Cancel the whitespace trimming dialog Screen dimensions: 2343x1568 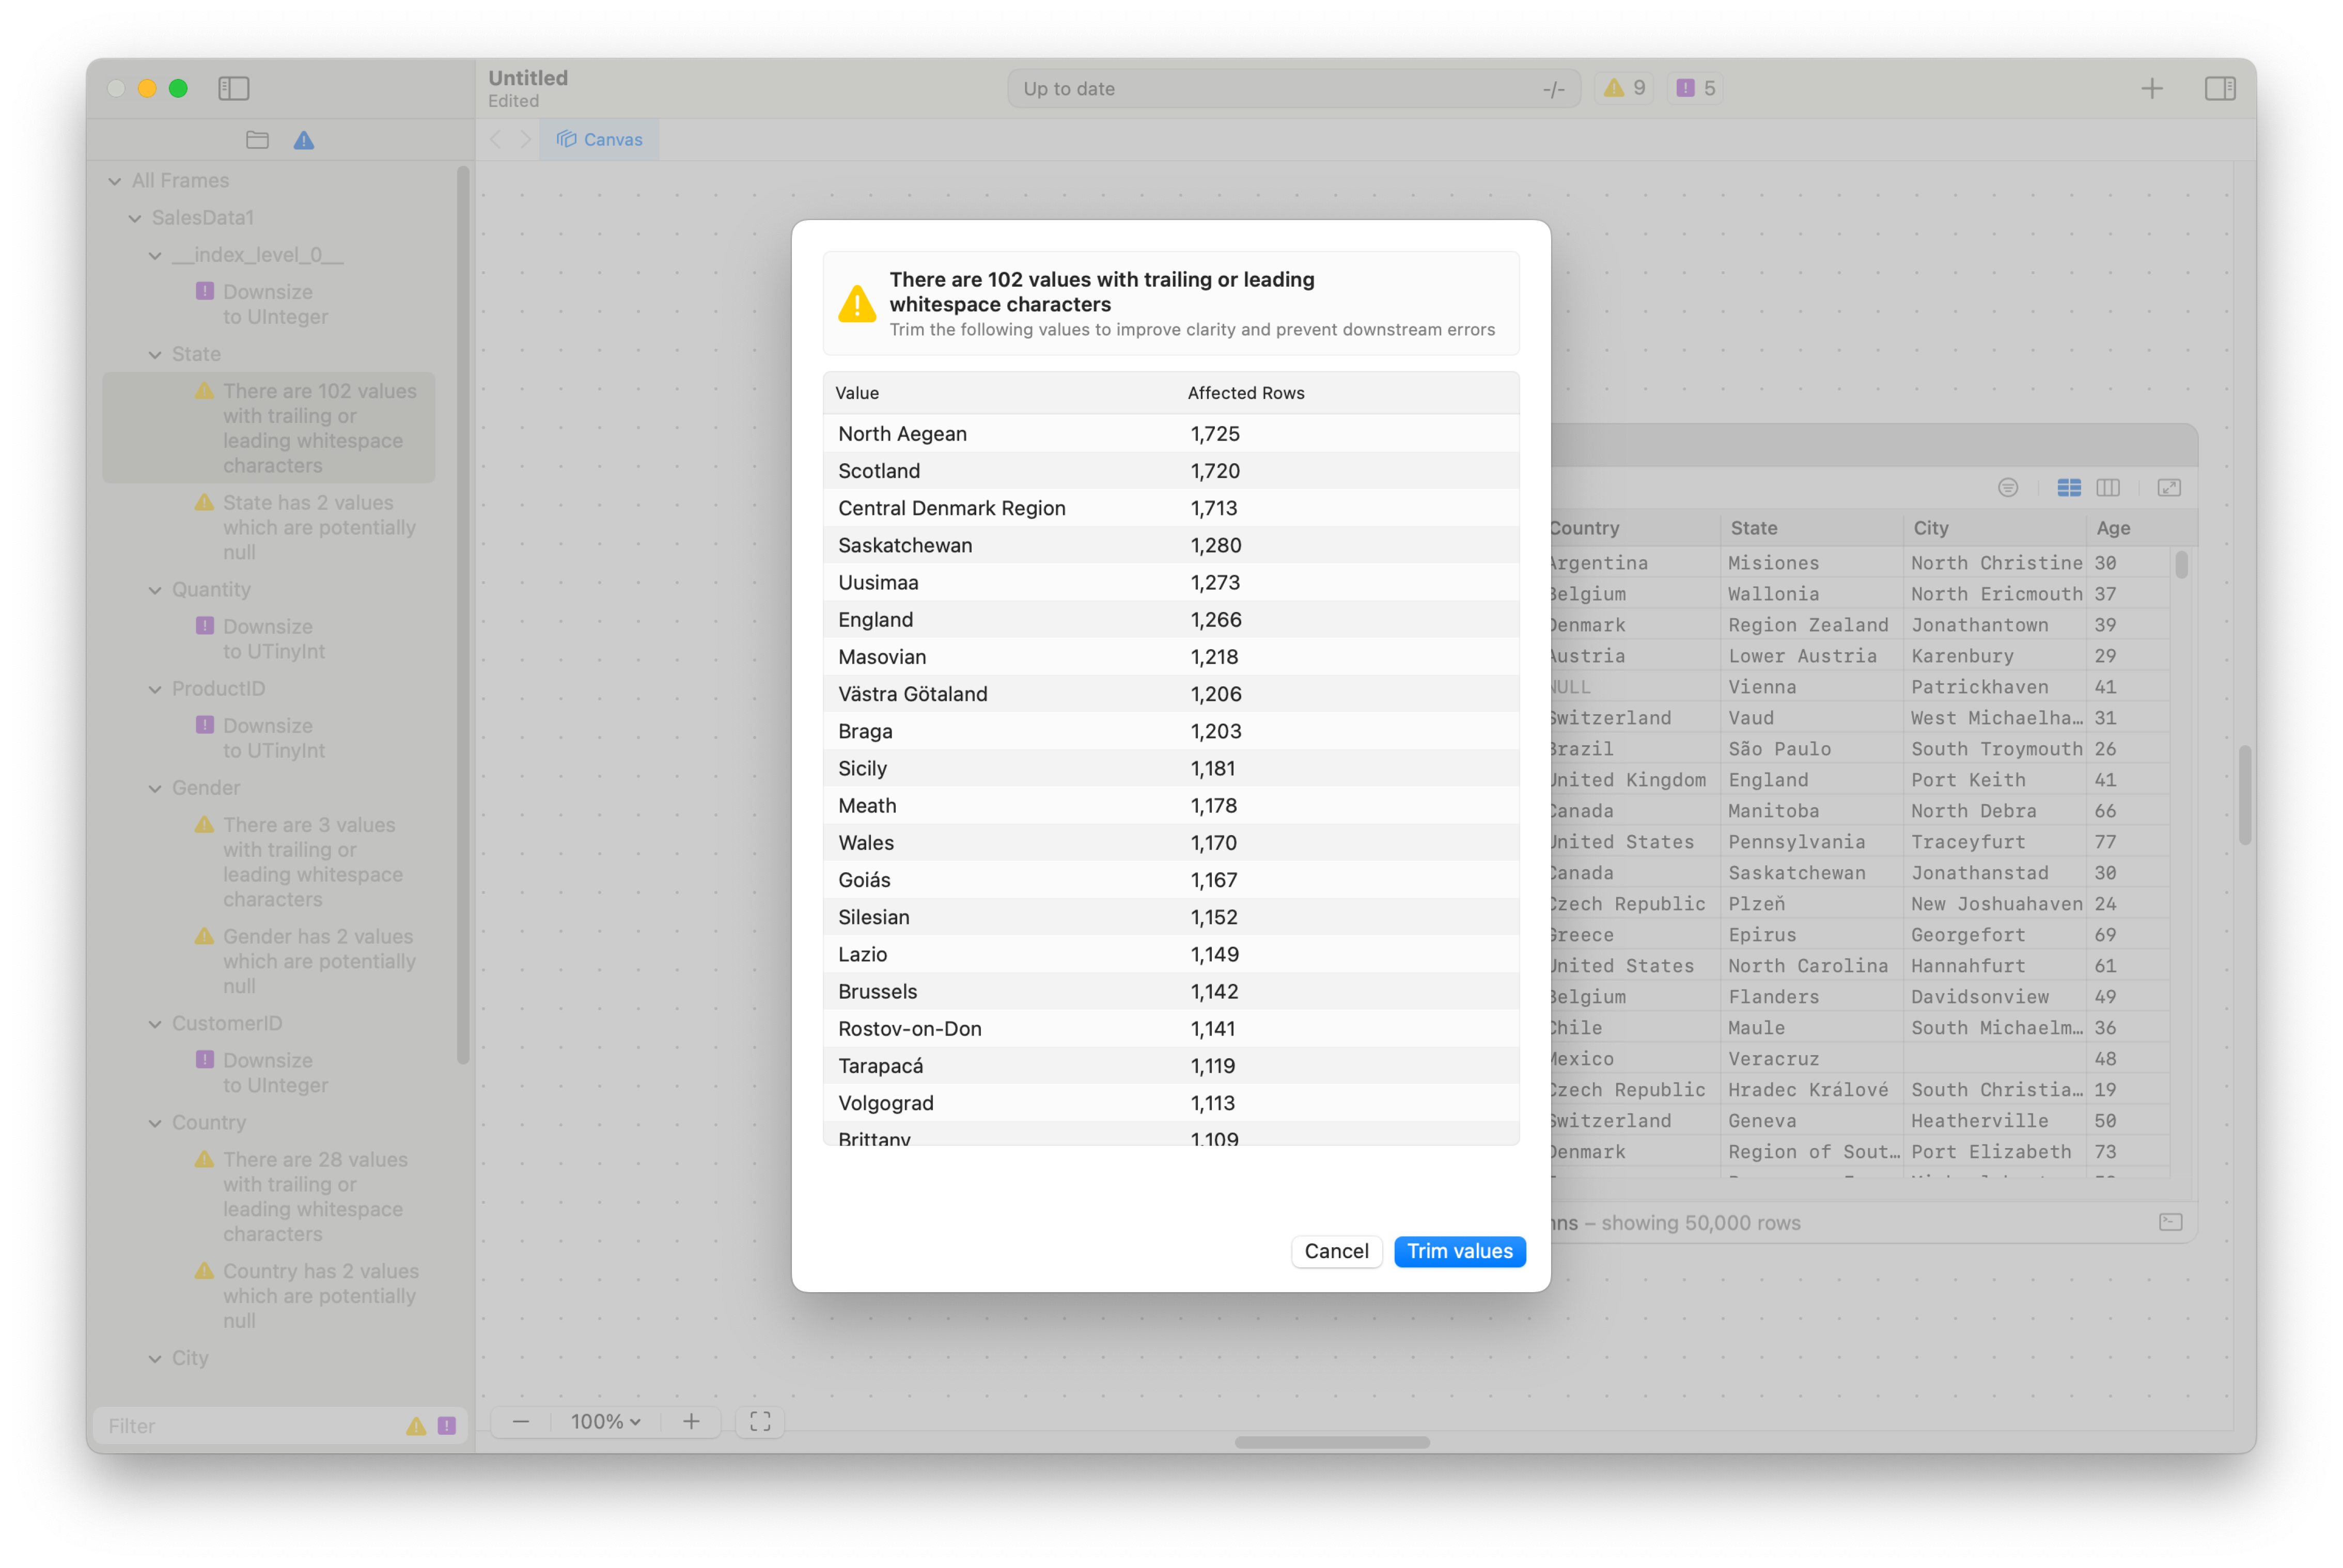click(x=1336, y=1251)
